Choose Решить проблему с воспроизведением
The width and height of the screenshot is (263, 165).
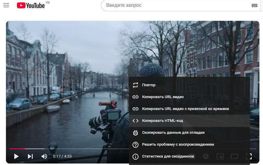pyautogui.click(x=189, y=144)
